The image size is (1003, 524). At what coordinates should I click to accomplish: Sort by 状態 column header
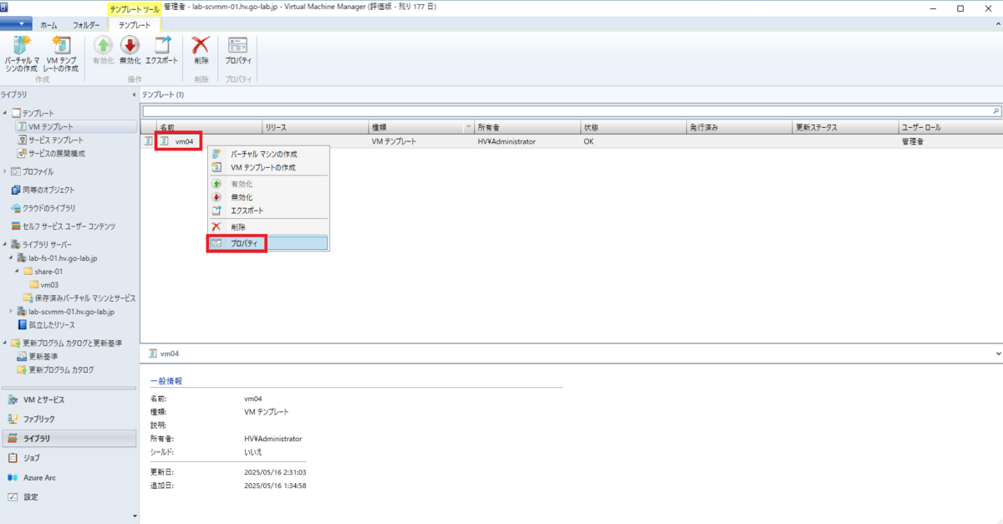pos(633,127)
